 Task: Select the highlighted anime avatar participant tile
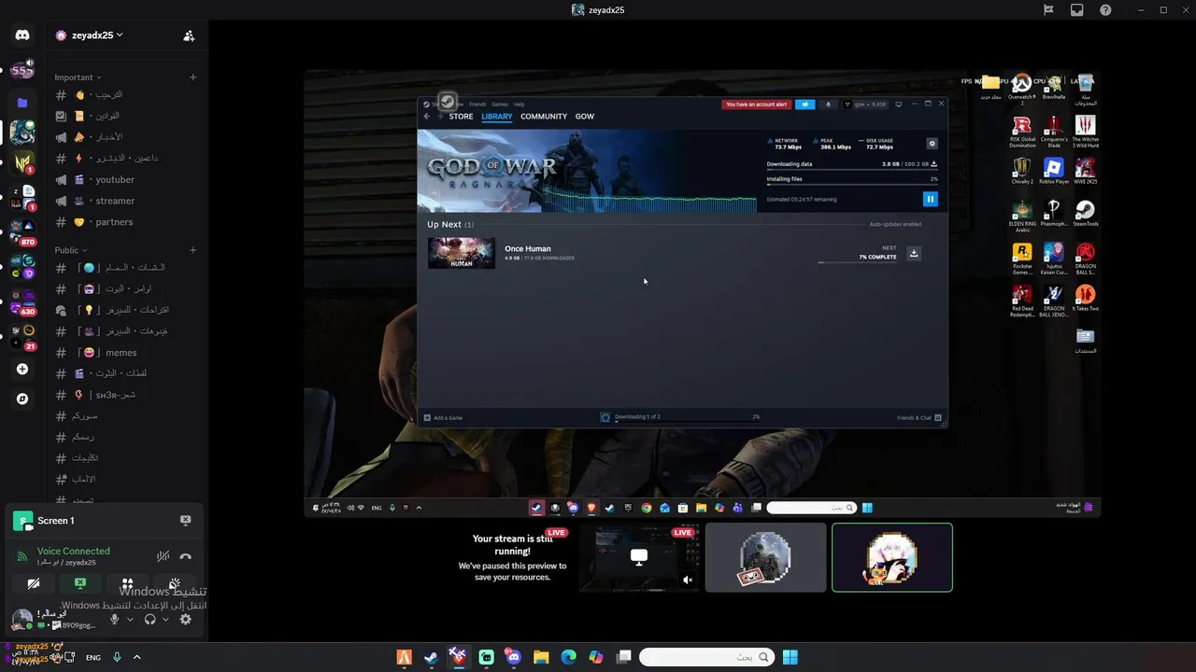tap(892, 557)
